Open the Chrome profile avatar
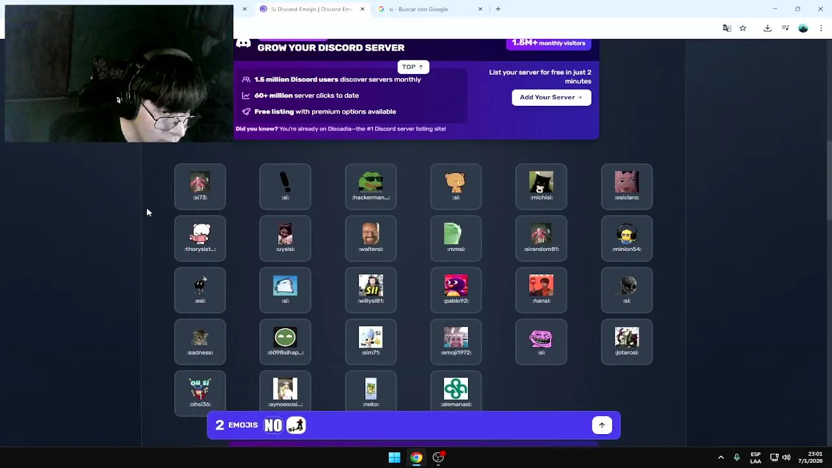Viewport: 832px width, 468px height. click(x=803, y=28)
